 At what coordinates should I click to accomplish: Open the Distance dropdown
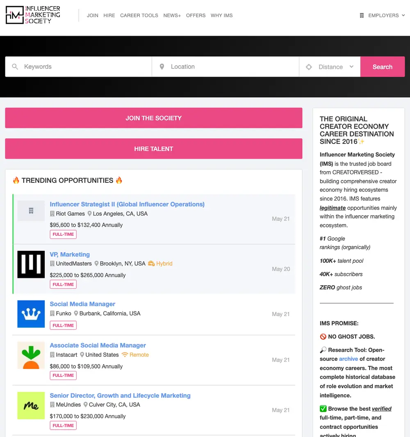[330, 67]
